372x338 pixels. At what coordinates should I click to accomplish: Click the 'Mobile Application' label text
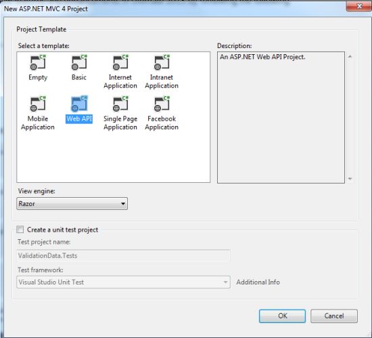pyautogui.click(x=38, y=123)
